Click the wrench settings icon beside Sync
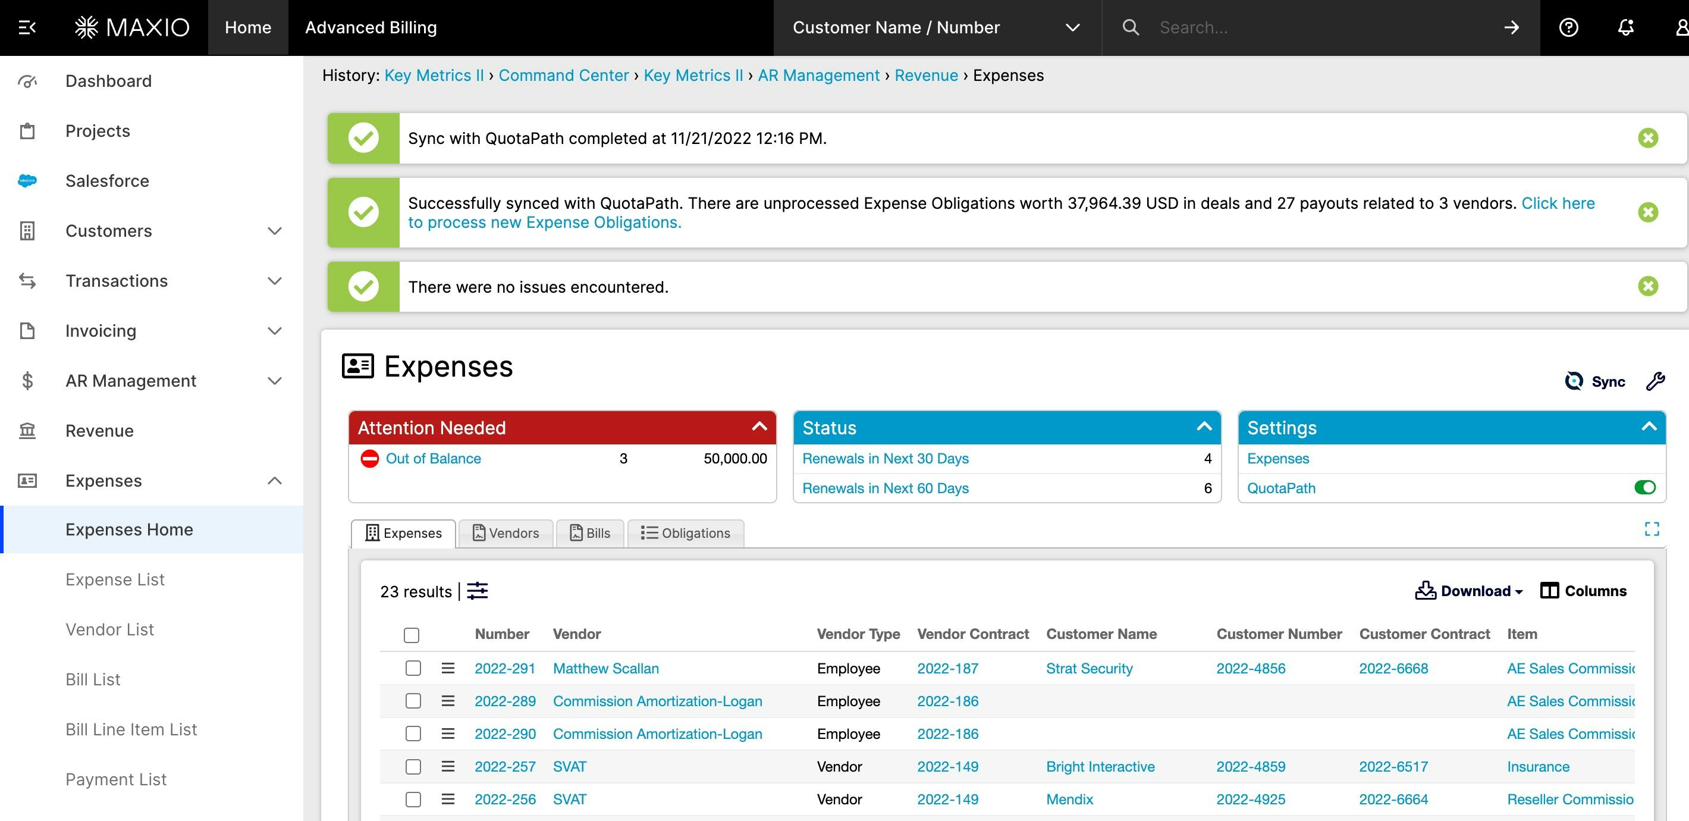Image resolution: width=1689 pixels, height=821 pixels. pos(1656,381)
